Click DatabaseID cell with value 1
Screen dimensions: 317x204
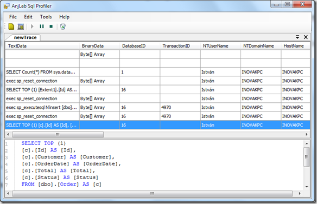pos(140,72)
